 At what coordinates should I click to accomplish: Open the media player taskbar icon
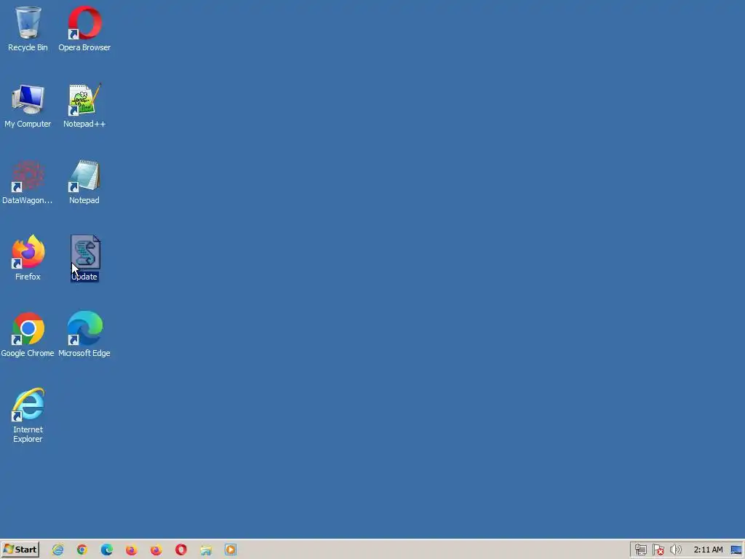pos(231,550)
